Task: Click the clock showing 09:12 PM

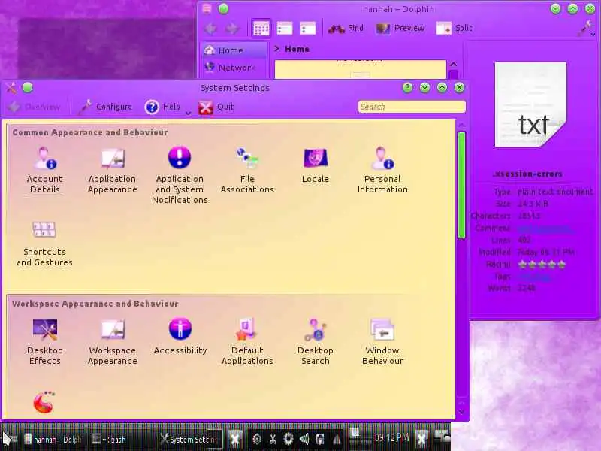Action: (x=391, y=438)
